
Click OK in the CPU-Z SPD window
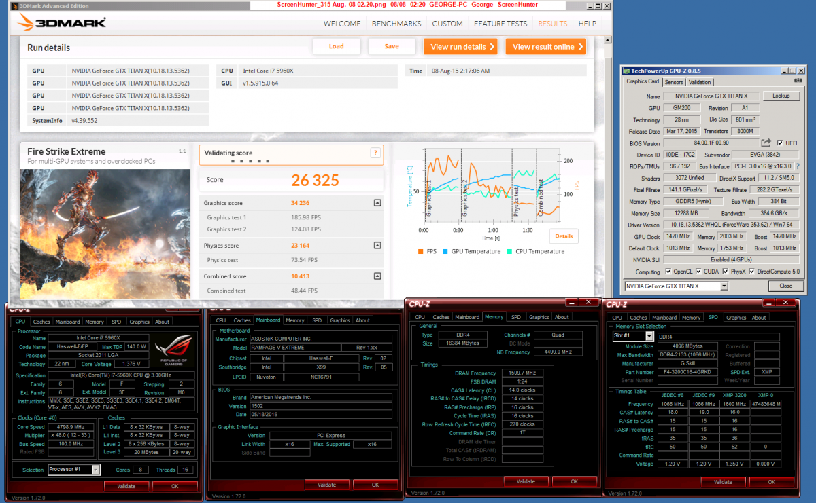(x=771, y=482)
